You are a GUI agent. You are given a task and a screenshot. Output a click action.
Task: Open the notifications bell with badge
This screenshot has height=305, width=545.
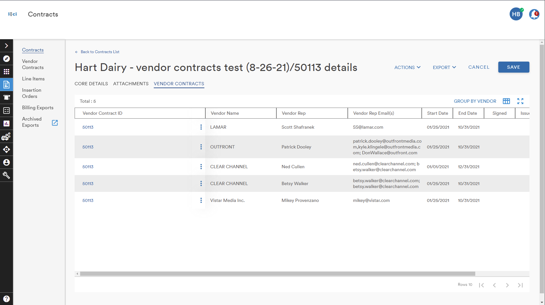(534, 14)
